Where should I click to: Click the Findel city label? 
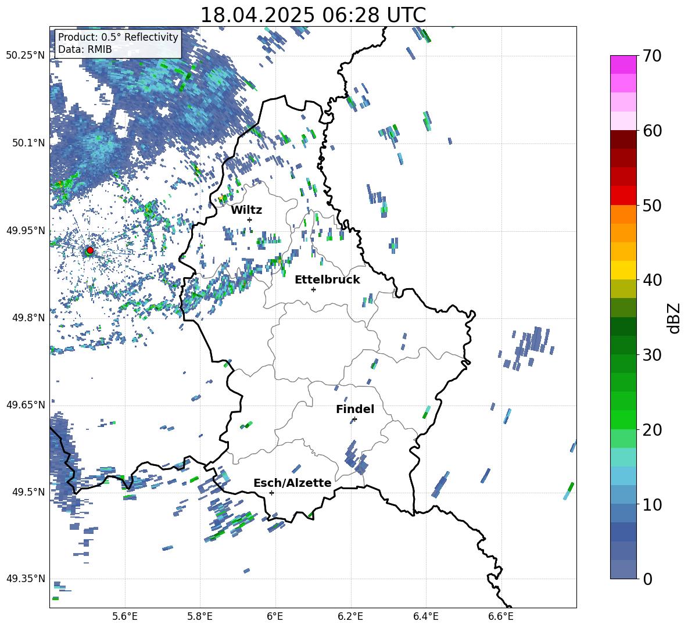point(355,409)
